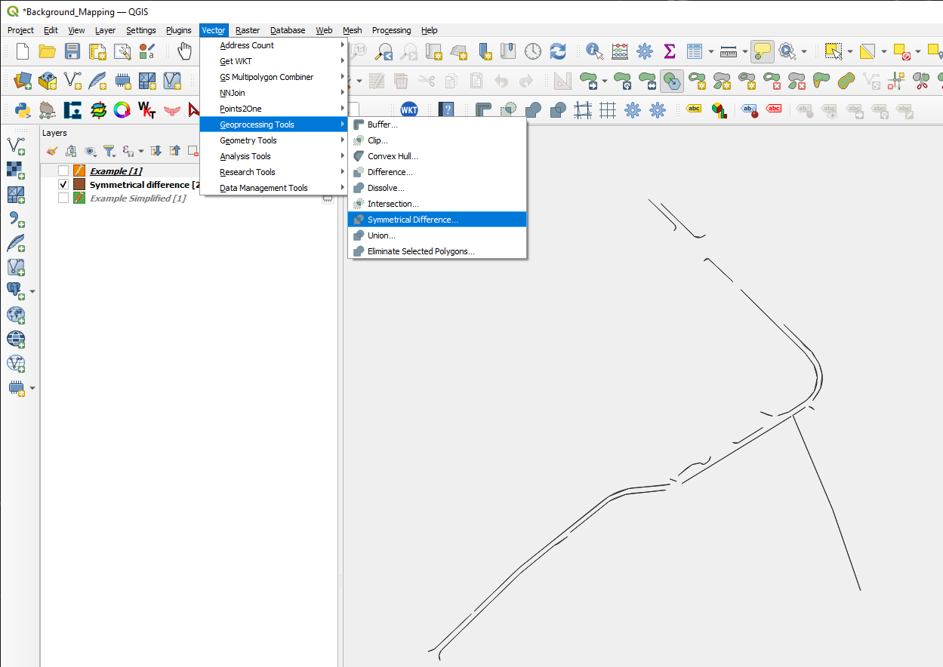943x667 pixels.
Task: Click the Show Map Tips icon
Action: pos(763,51)
